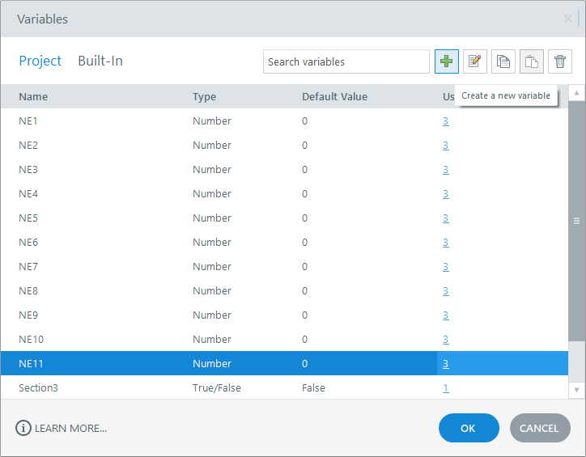
Task: Click the Edit variable pencil icon
Action: (x=475, y=61)
